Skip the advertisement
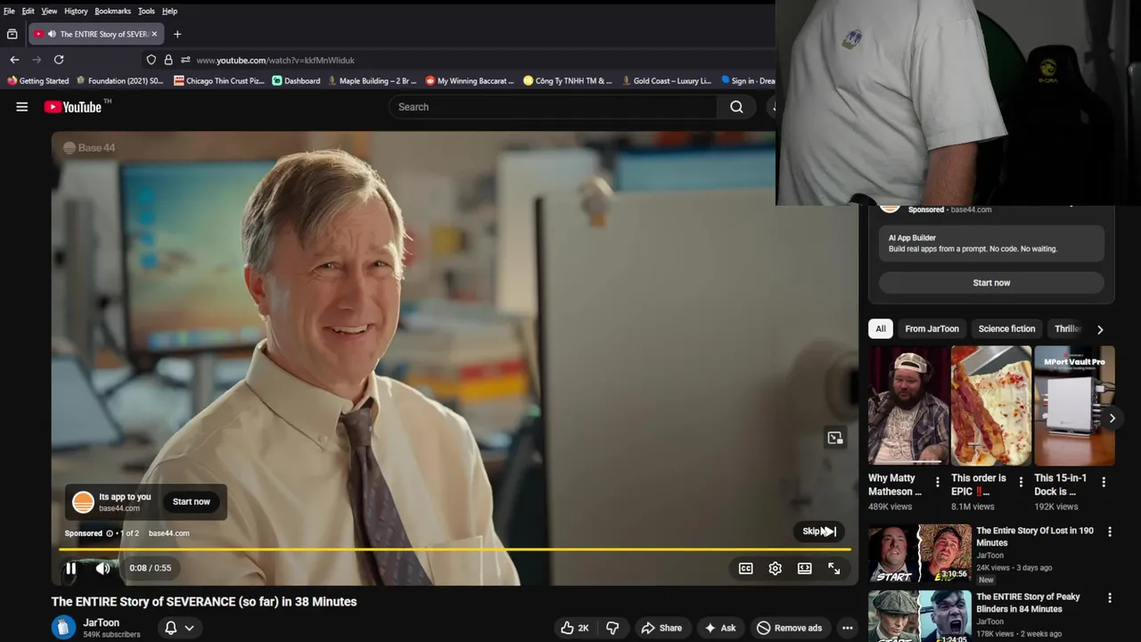1141x642 pixels. click(818, 531)
